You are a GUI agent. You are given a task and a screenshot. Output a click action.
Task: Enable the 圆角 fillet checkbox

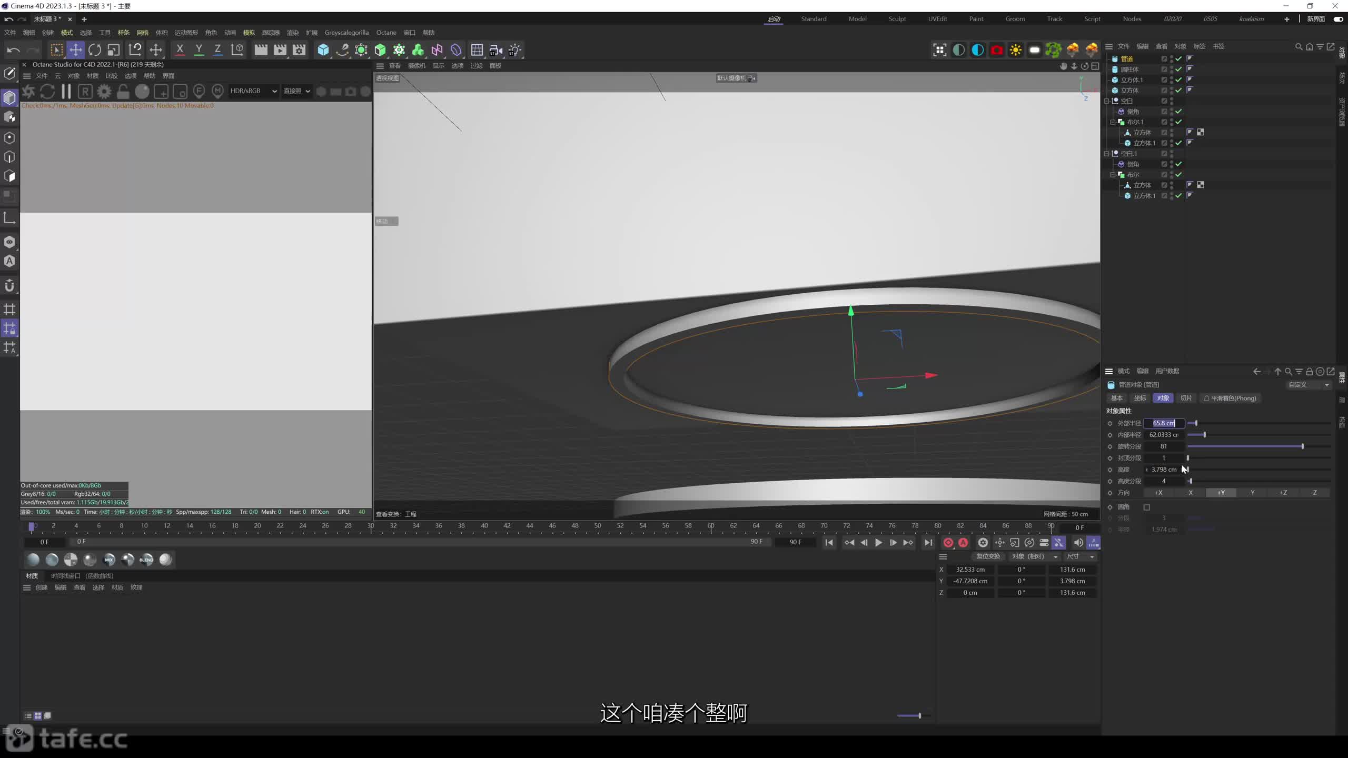[x=1147, y=507]
